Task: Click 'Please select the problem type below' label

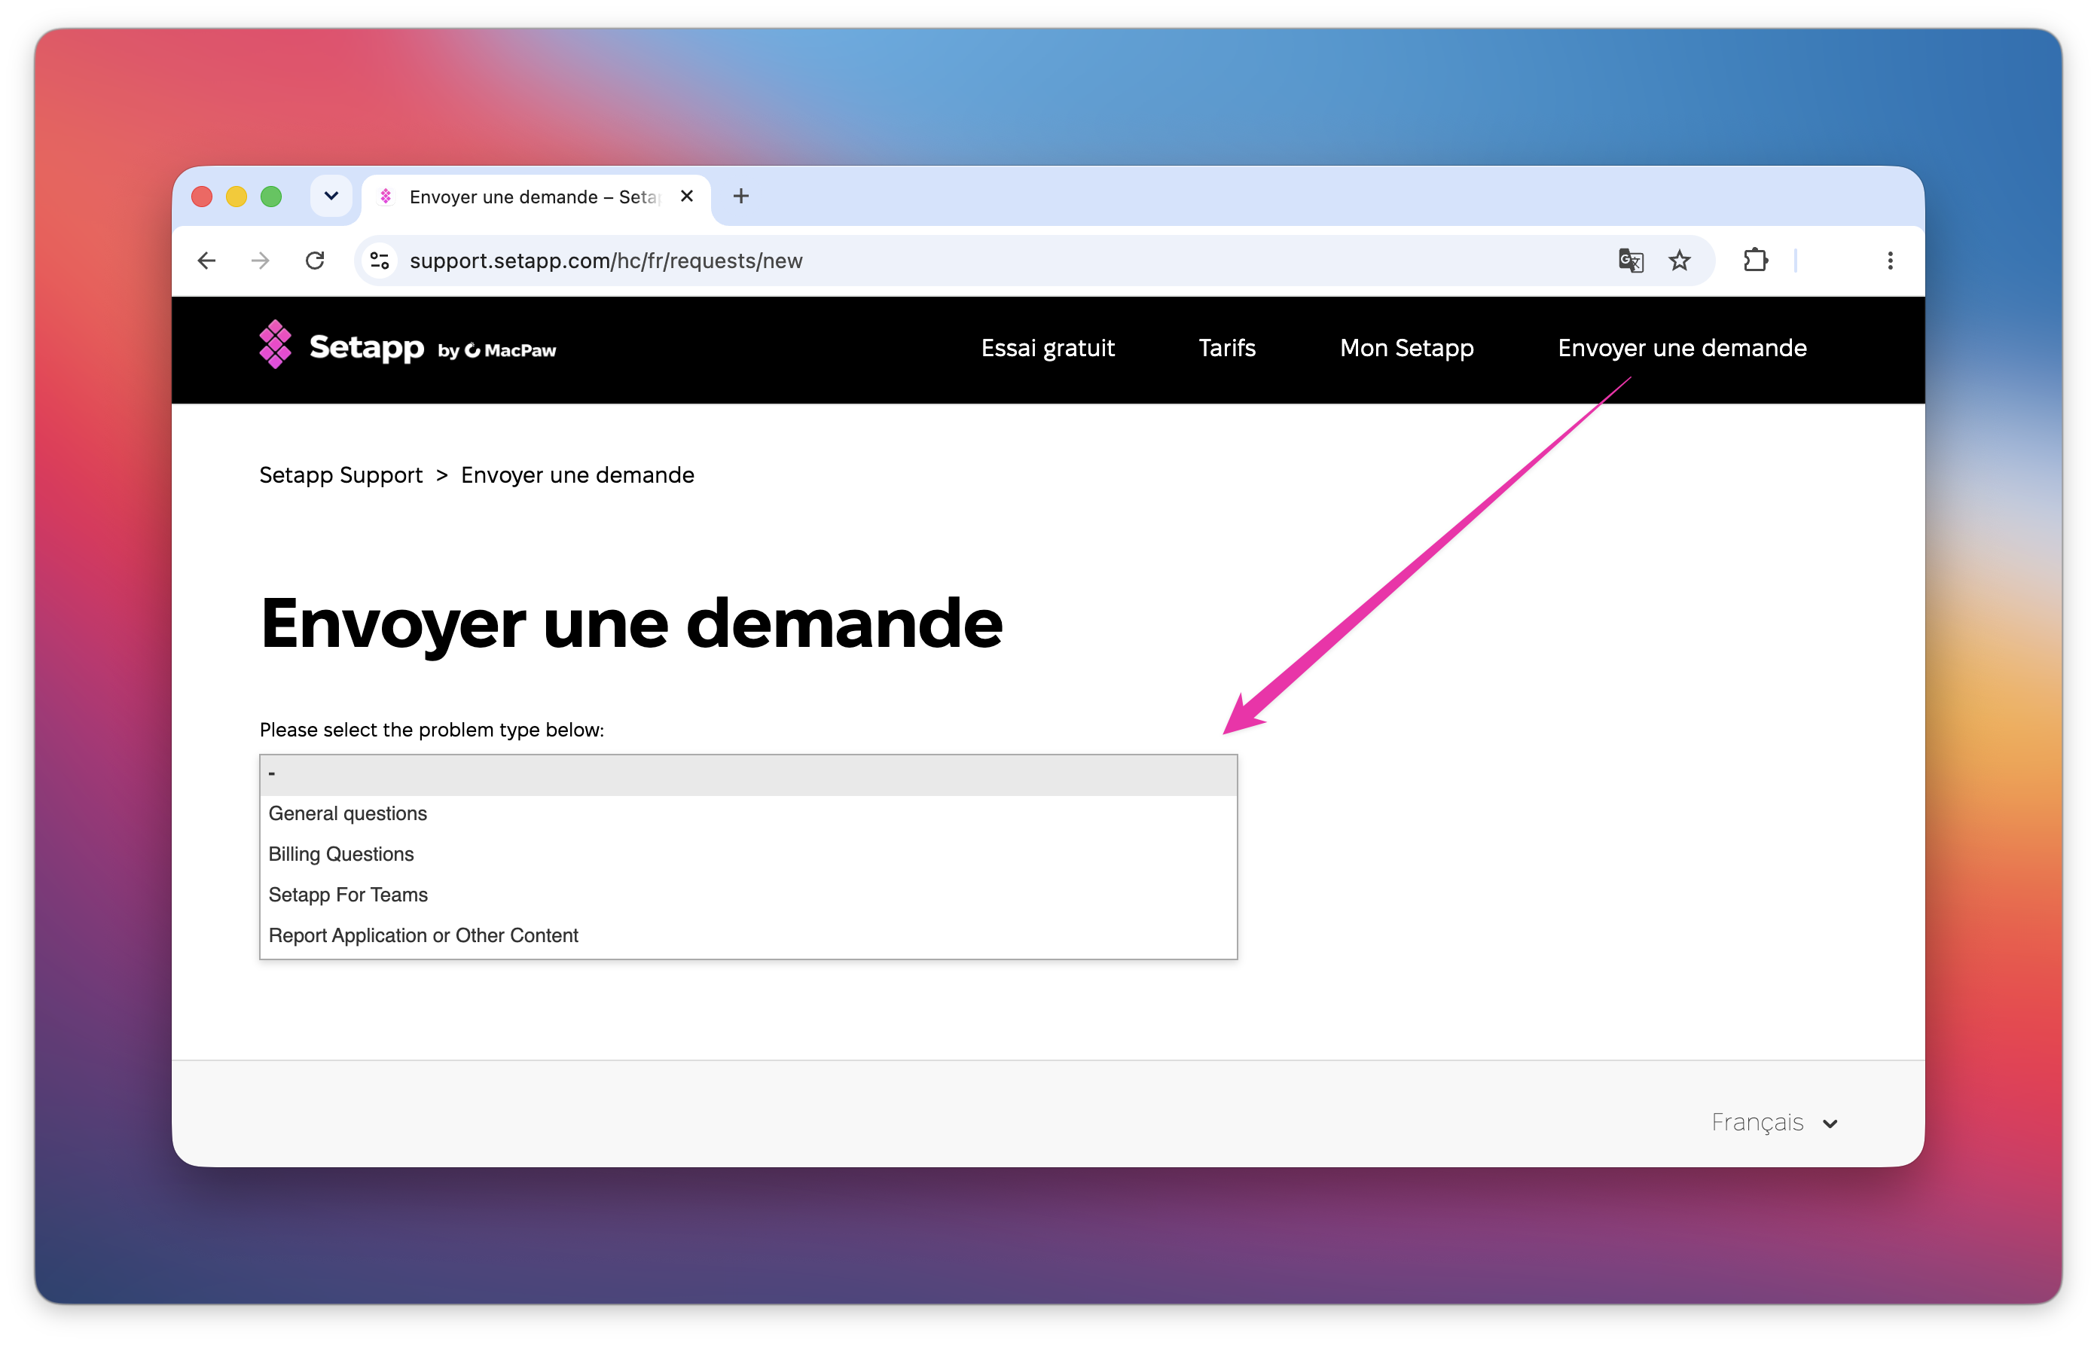Action: point(432,730)
